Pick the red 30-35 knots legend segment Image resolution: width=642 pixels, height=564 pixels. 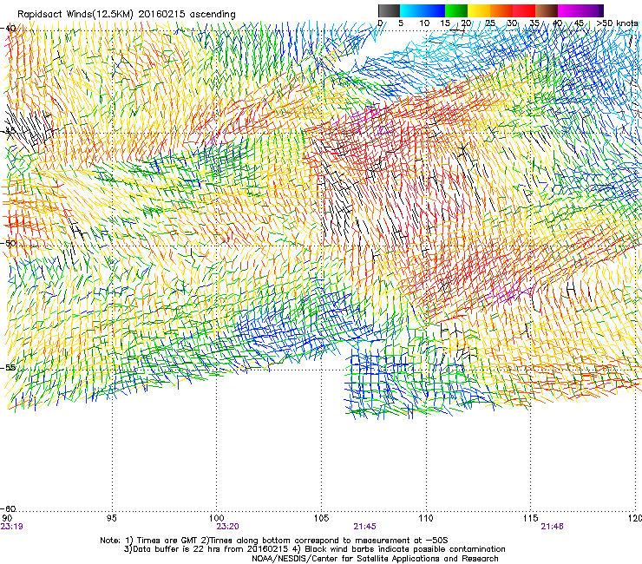[524, 10]
